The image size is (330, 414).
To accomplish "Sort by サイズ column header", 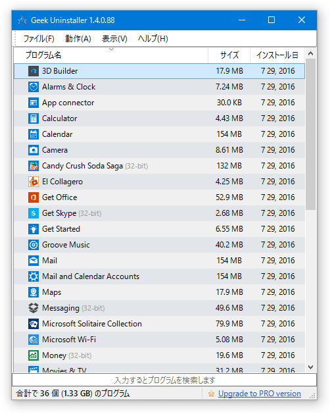I will tap(229, 55).
